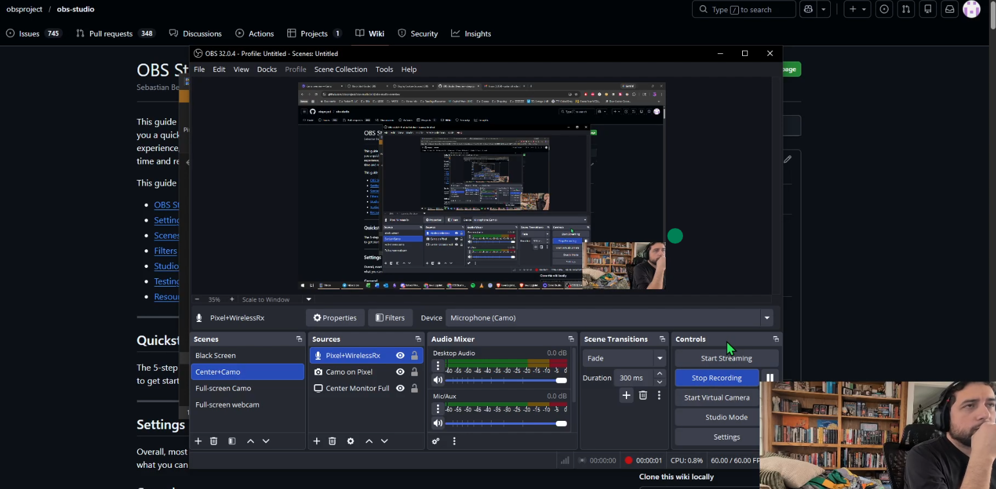This screenshot has width=996, height=489.
Task: Zoom out the preview with the minus icon
Action: pos(197,299)
